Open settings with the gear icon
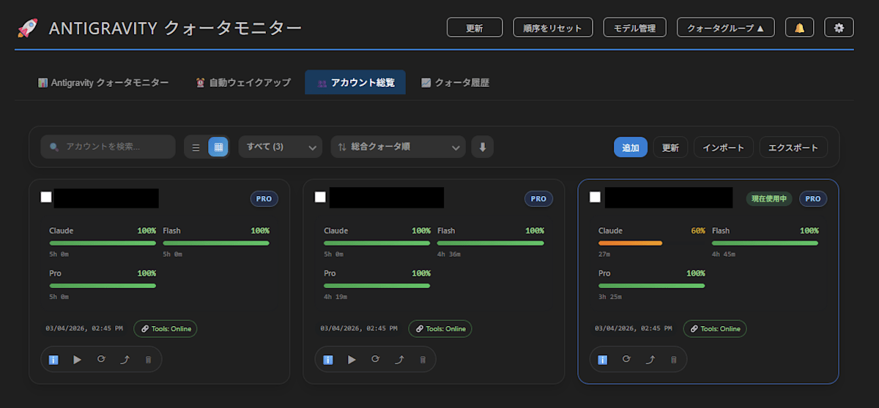Screen dimensions: 879x408 [x=839, y=28]
